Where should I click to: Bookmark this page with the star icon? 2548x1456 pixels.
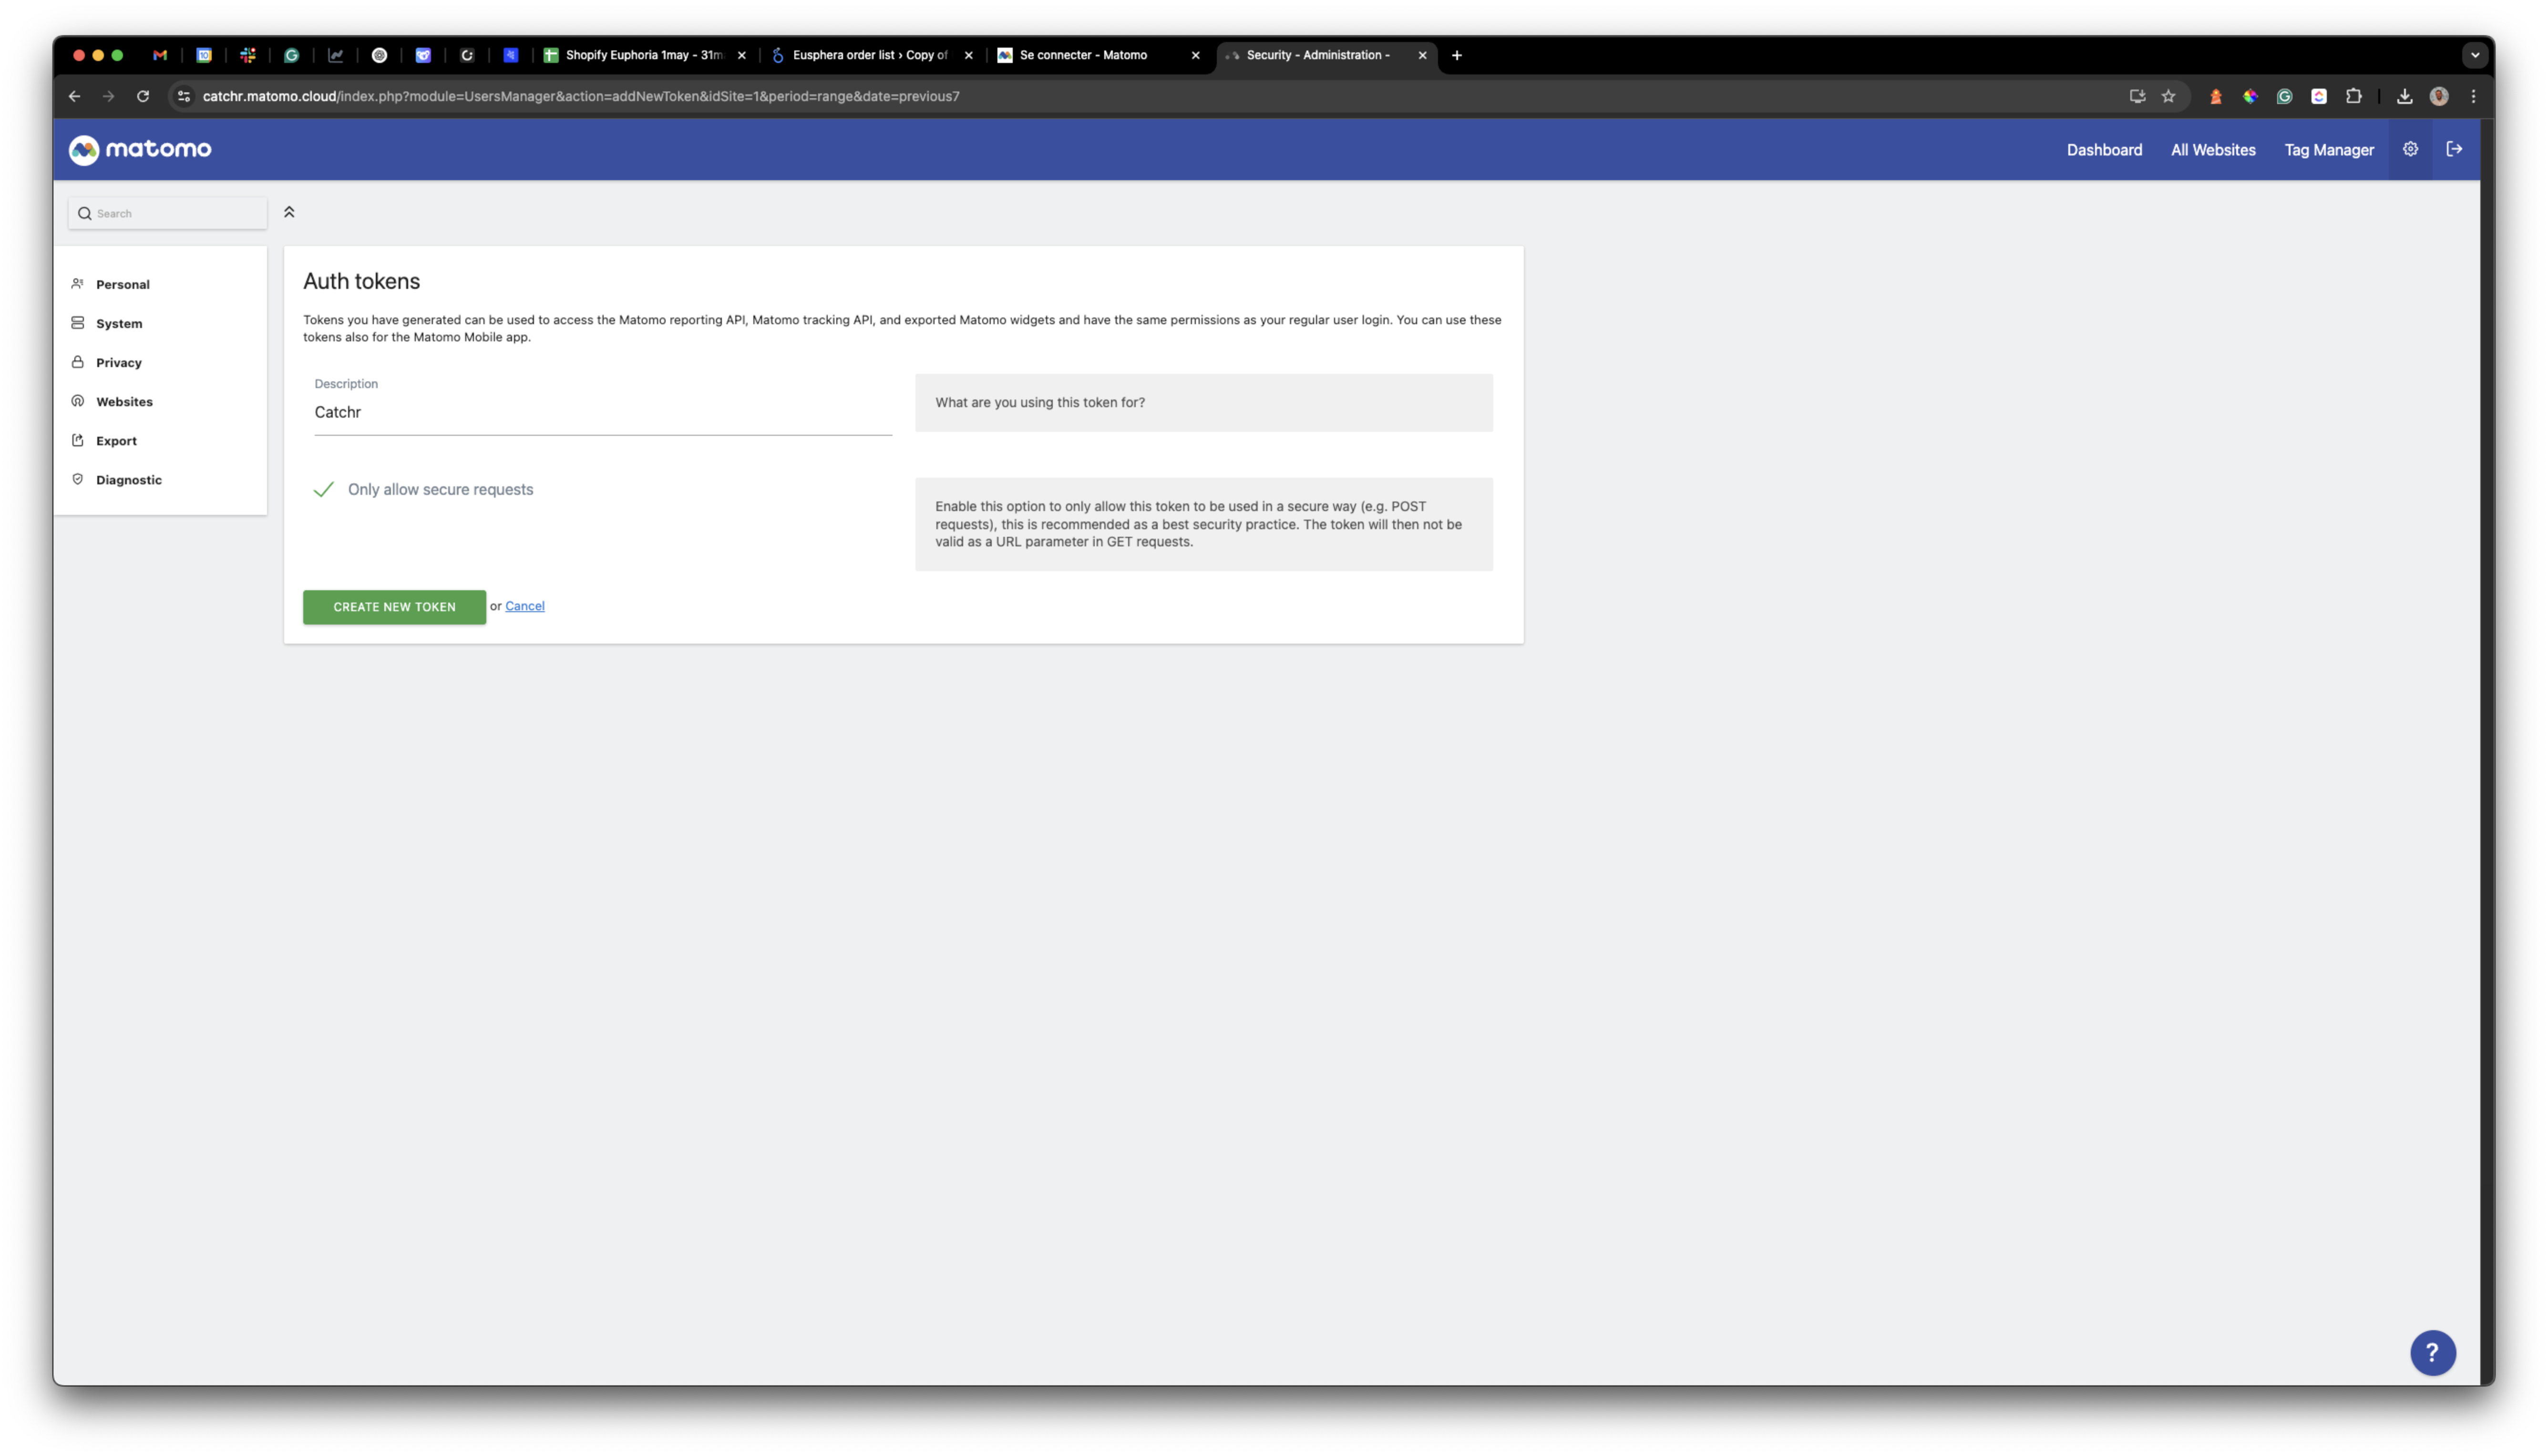(2168, 96)
